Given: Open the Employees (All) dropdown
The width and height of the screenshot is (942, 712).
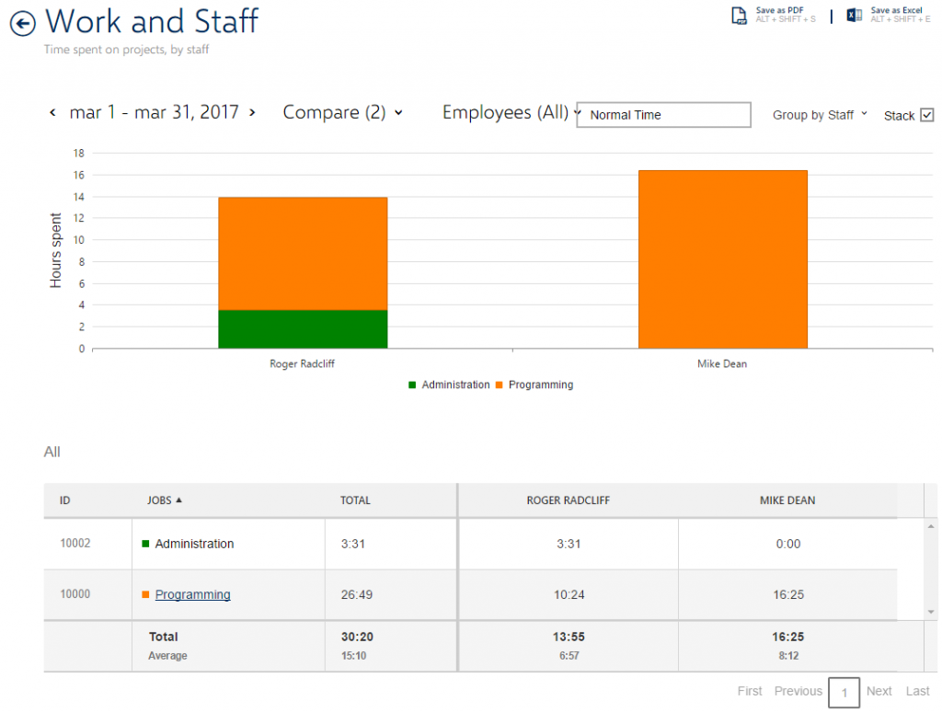Looking at the screenshot, I should 511,112.
